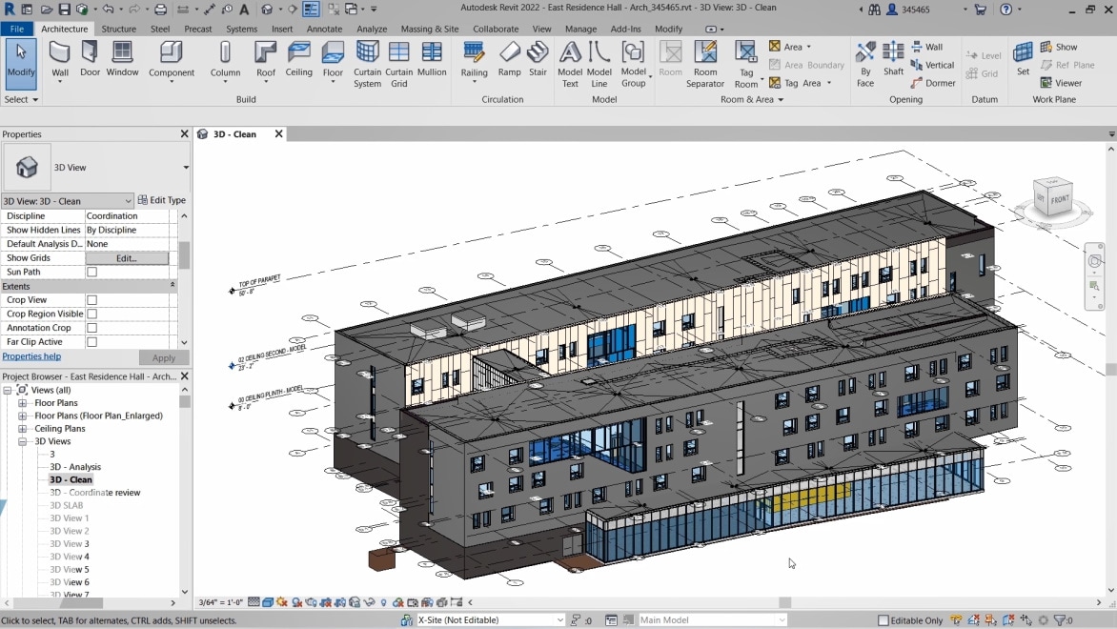This screenshot has width=1117, height=629.
Task: Toggle the Sun Path setting
Action: 91,272
